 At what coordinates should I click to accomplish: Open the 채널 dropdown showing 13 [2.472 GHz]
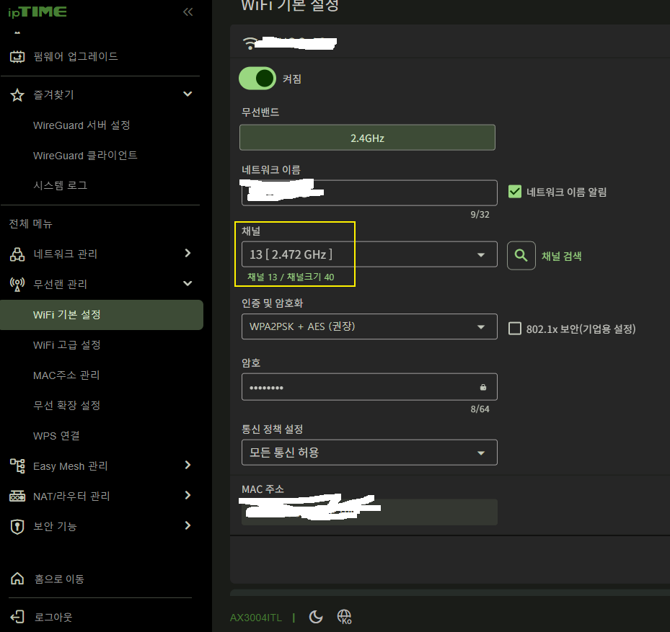[x=369, y=254]
